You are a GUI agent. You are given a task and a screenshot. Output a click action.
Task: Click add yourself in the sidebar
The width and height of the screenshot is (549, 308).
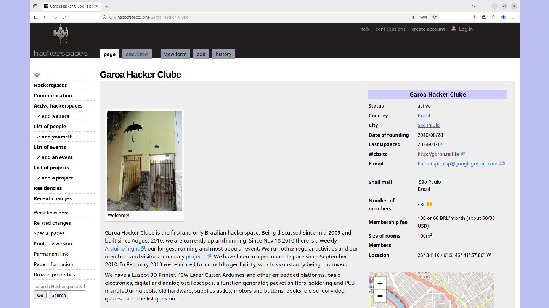(57, 137)
